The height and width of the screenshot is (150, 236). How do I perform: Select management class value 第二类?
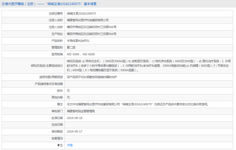(x=71, y=47)
